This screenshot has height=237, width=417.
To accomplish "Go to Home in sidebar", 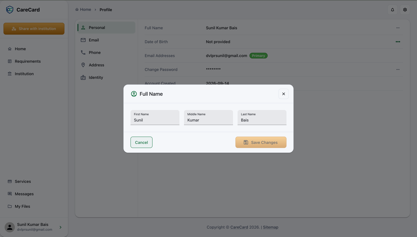I will 34,49.
